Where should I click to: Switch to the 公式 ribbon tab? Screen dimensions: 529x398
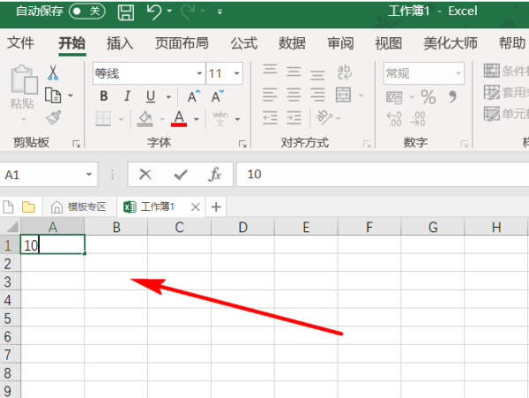243,43
